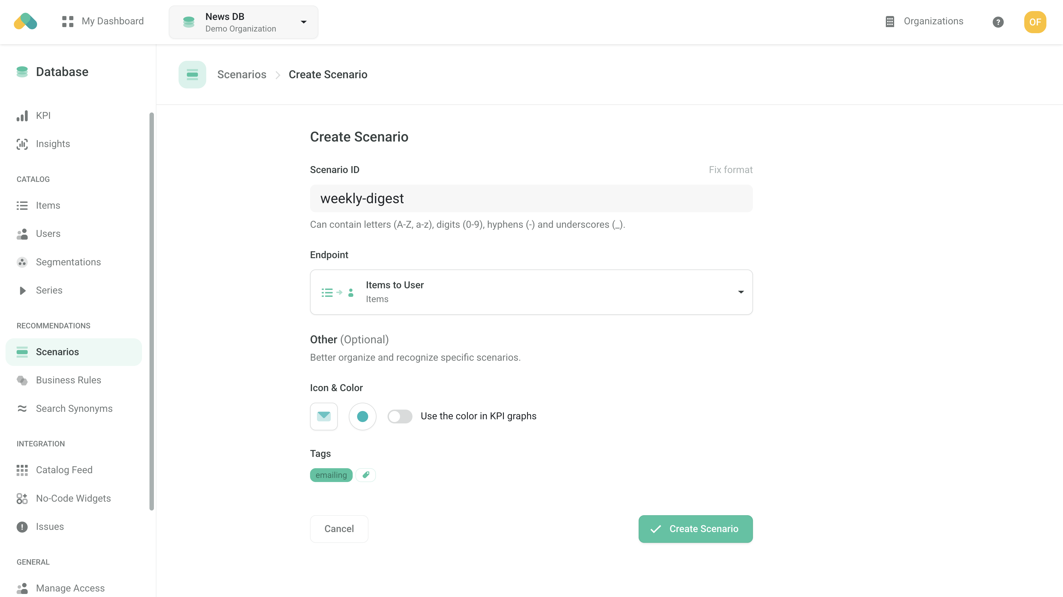Click the Business Rules icon

(22, 380)
